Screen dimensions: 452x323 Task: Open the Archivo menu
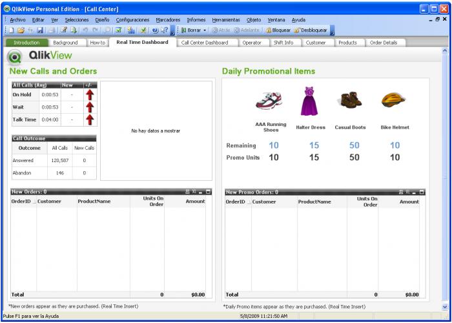(x=18, y=20)
